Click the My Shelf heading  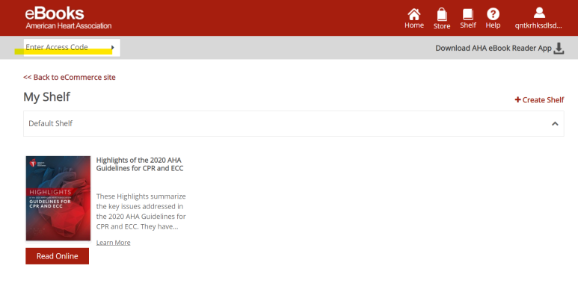click(47, 97)
